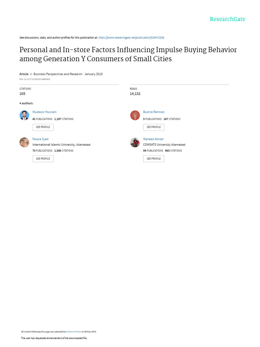Screen dimensions: 260x347
Task: Click the Business Perspectives and Research journal name
Action: 58,74
